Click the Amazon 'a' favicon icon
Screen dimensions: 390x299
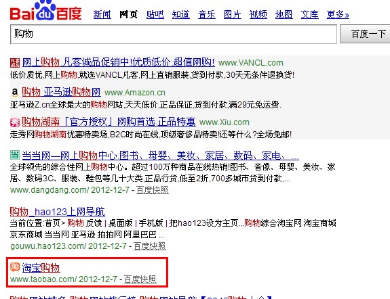click(x=15, y=93)
